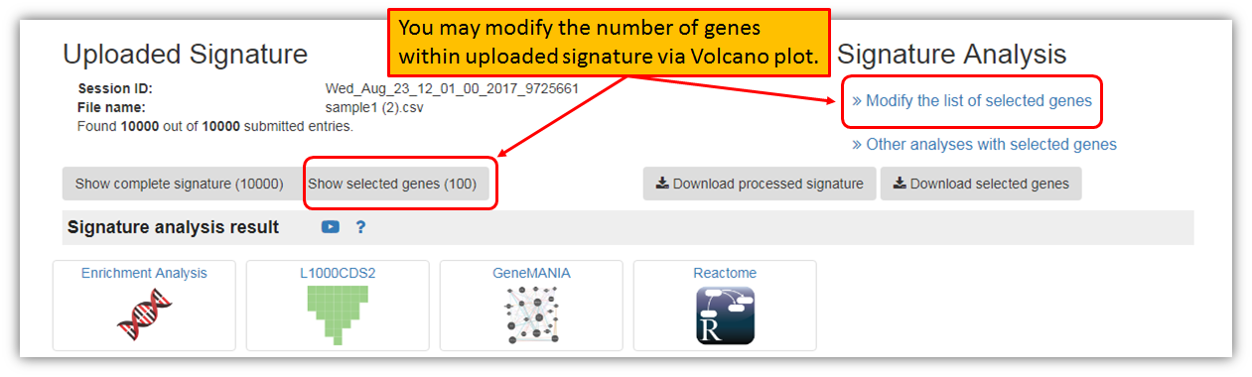Click download arrow icon on selected genes
This screenshot has width=1252, height=377.
(900, 184)
